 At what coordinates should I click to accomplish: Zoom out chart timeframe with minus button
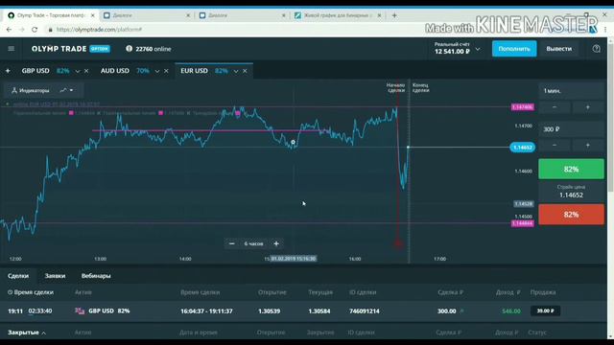pyautogui.click(x=232, y=243)
